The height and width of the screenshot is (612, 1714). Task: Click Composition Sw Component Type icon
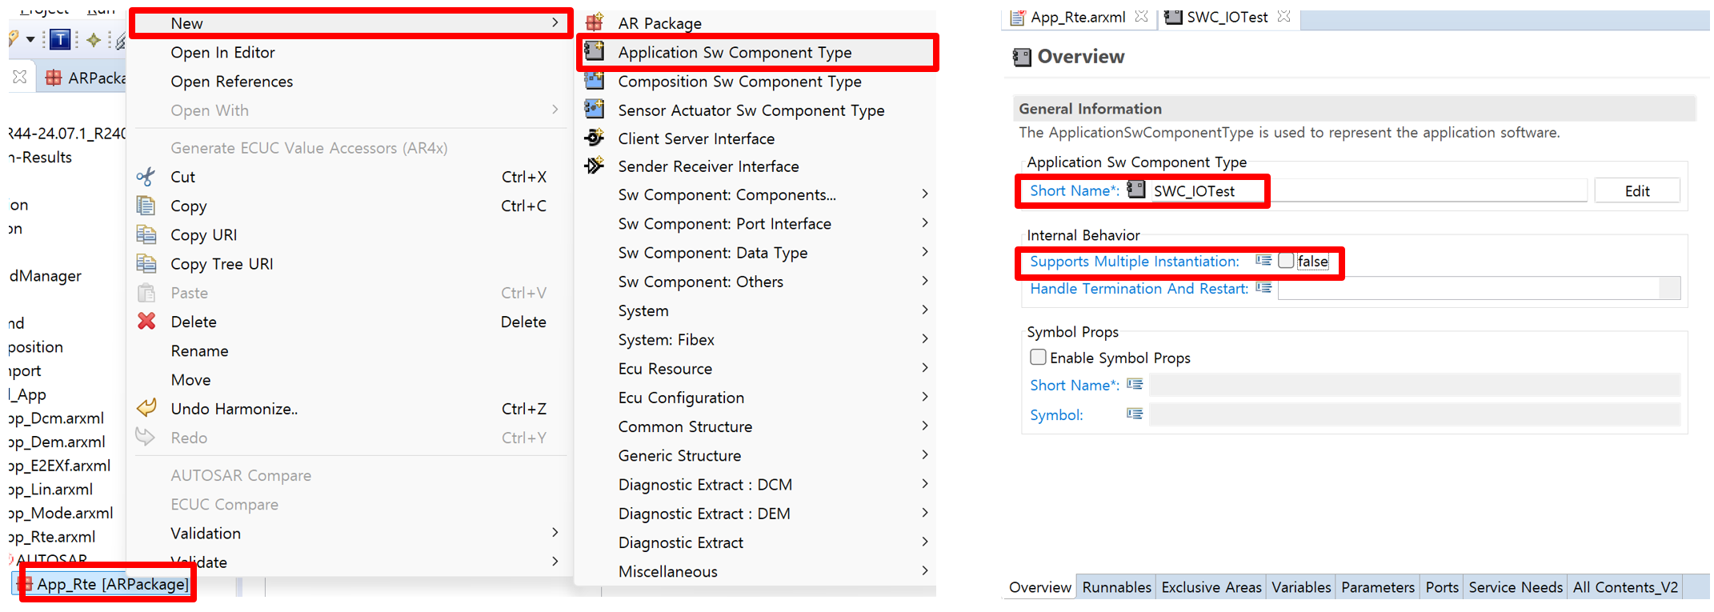595,80
